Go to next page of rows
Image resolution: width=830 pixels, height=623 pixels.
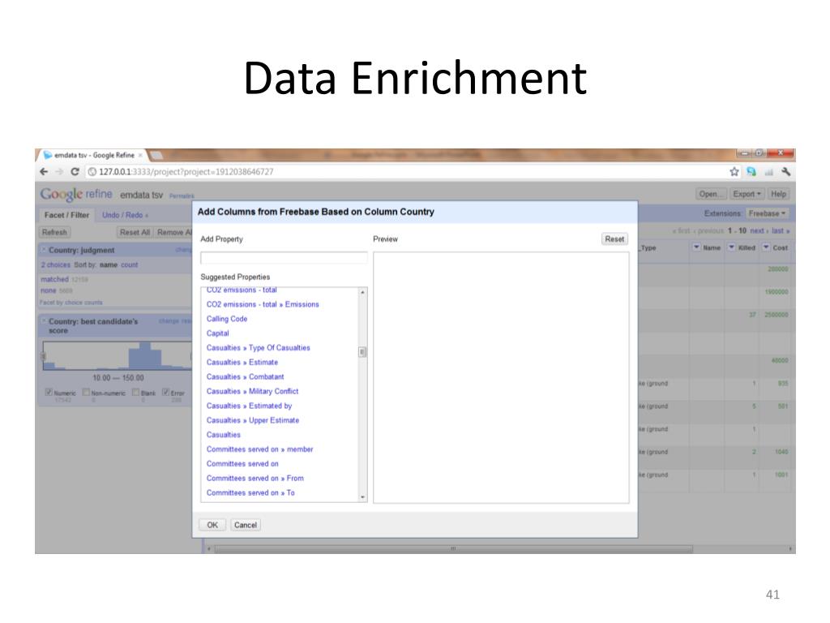coord(759,231)
